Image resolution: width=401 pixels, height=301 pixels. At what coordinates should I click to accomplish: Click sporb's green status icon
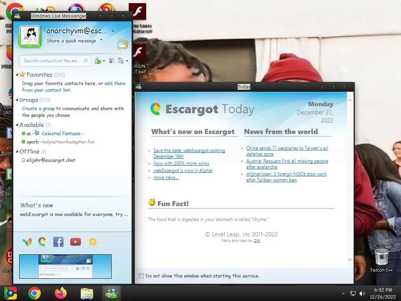tap(23, 141)
